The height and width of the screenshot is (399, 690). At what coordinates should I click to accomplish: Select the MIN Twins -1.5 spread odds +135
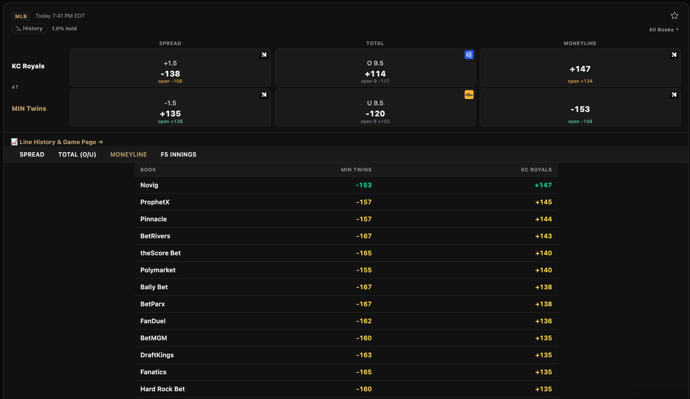(170, 108)
